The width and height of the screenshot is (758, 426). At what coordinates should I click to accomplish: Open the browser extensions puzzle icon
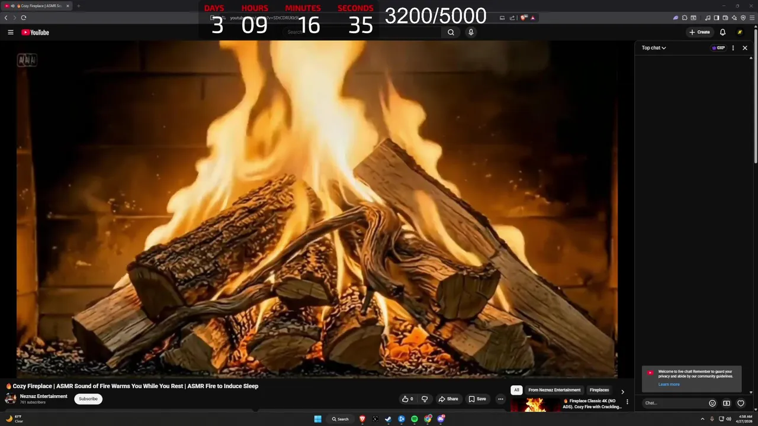pos(685,18)
